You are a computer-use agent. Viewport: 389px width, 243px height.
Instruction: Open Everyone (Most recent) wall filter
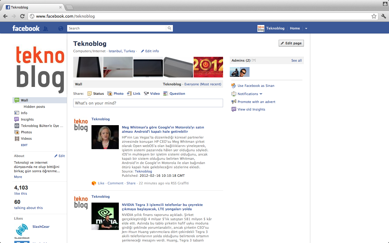coord(203,84)
